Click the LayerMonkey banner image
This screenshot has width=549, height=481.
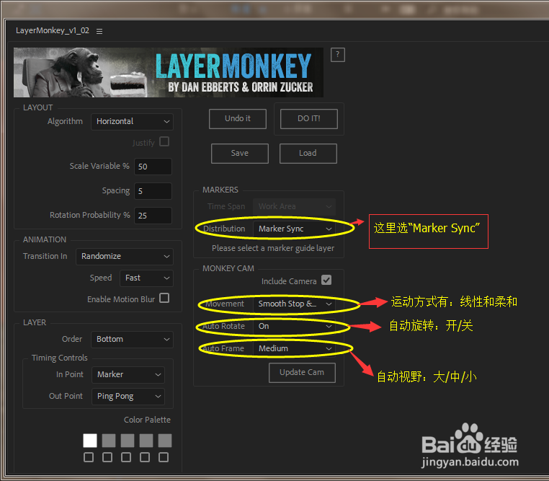(x=169, y=73)
